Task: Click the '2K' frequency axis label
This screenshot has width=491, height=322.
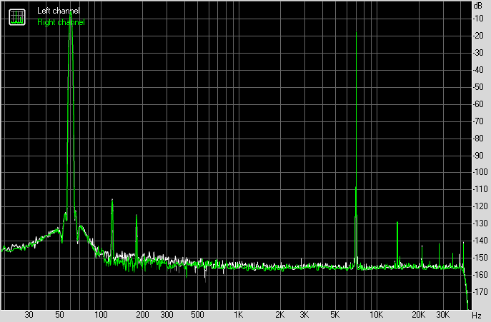Action: (x=280, y=315)
